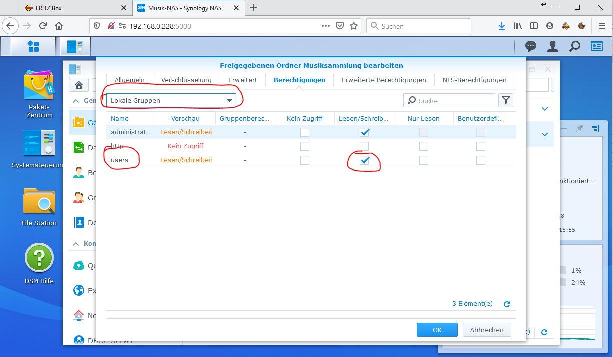613x357 pixels.
Task: Select the network house icon in sidebar
Action: (79, 315)
